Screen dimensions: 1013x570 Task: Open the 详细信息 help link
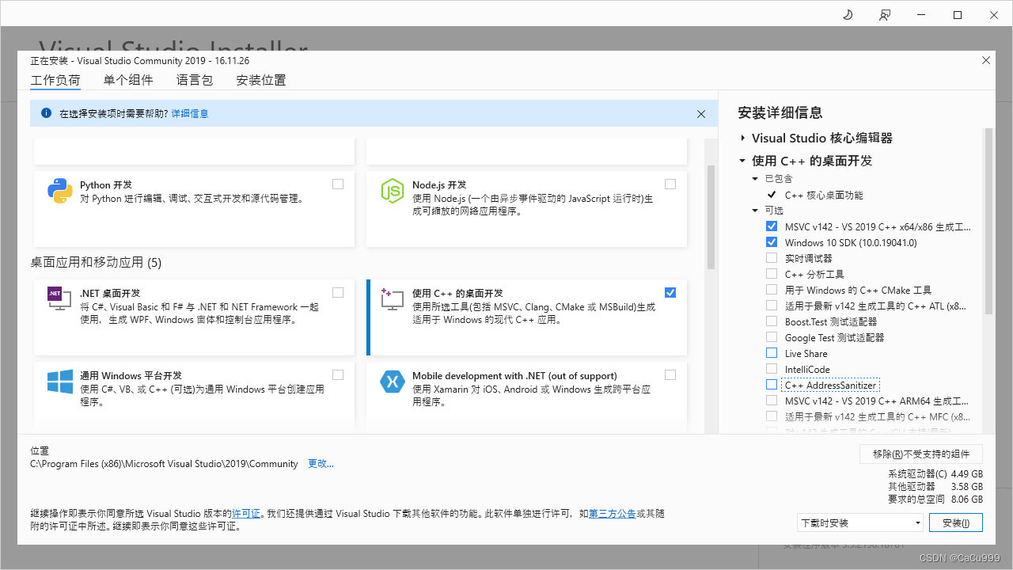click(x=190, y=114)
